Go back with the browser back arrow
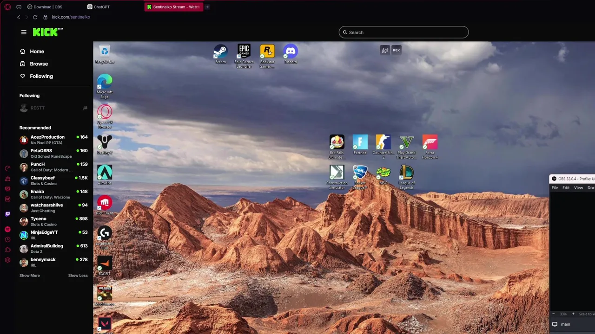 (19, 17)
